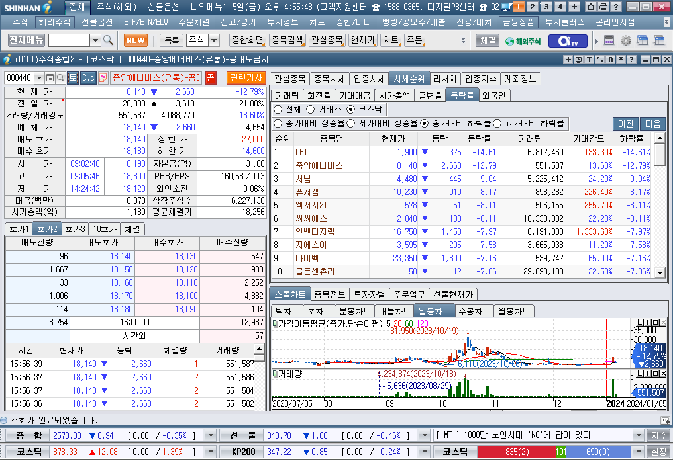This screenshot has width=673, height=461.
Task: Open the 선물 ticker dropdown
Action: [424, 435]
